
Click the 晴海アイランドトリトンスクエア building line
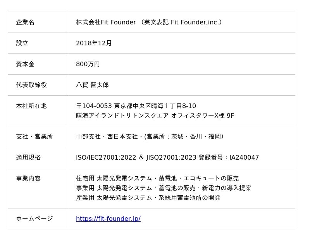point(155,115)
